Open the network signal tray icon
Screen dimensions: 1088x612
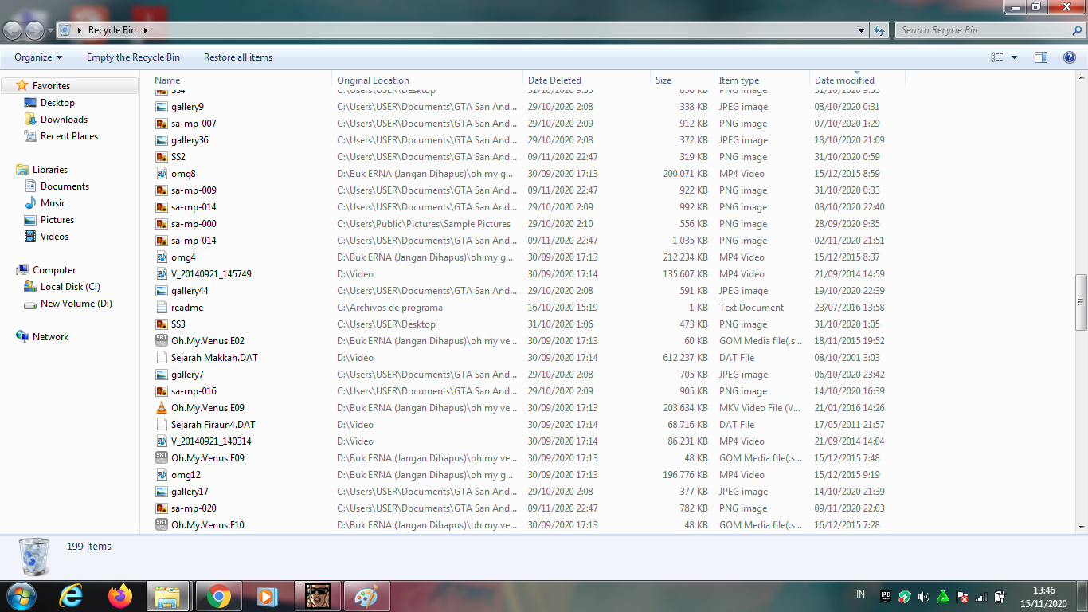click(x=981, y=597)
